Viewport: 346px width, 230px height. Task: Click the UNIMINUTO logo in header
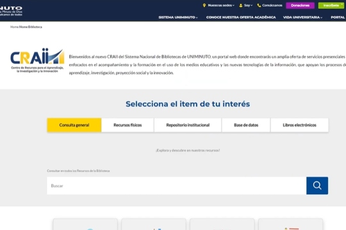[x=11, y=11]
